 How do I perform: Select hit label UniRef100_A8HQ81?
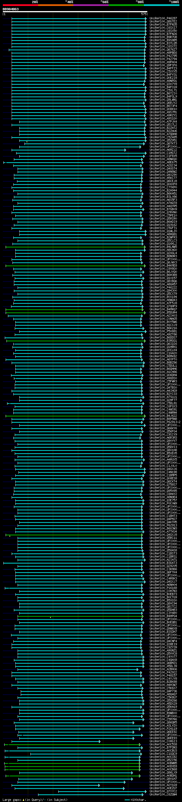pos(163,234)
